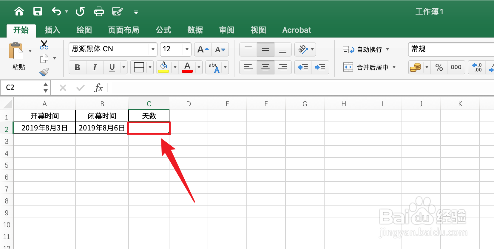Image resolution: width=494 pixels, height=249 pixels.
Task: Apply currency format with the coins icon
Action: [415, 68]
